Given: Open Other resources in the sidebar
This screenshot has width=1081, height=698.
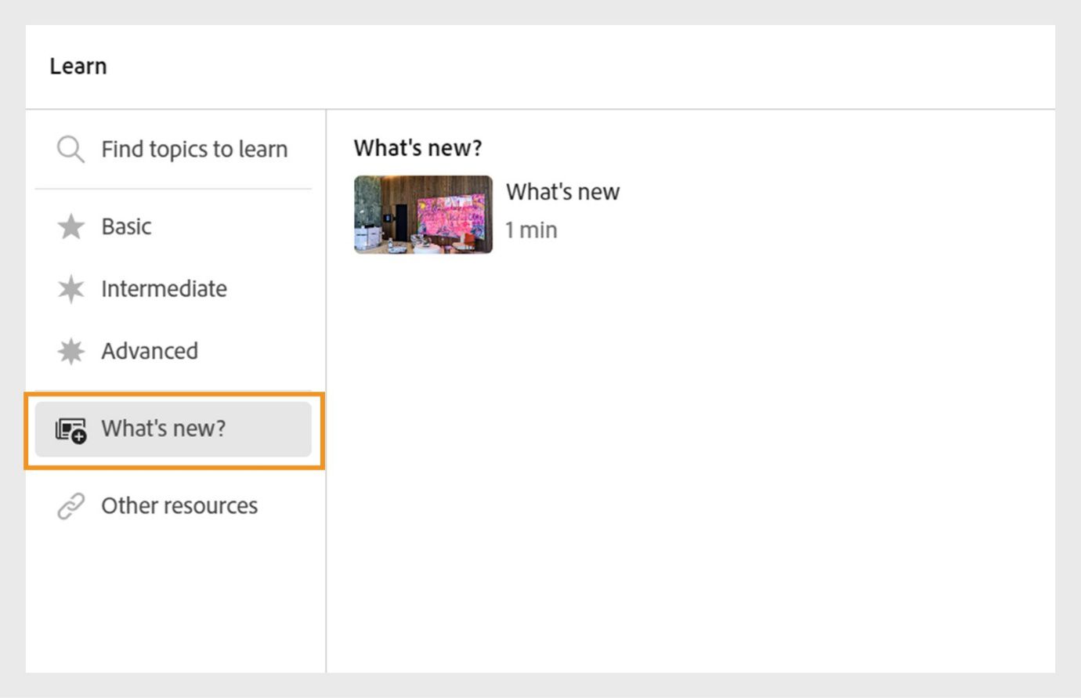Looking at the screenshot, I should coord(173,506).
